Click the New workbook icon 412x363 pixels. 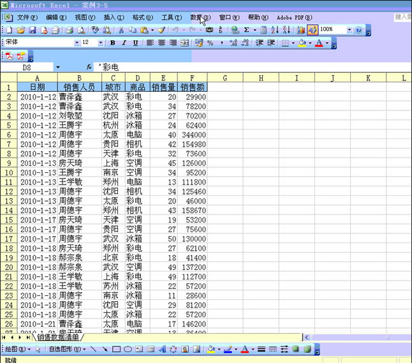pyautogui.click(x=9, y=30)
